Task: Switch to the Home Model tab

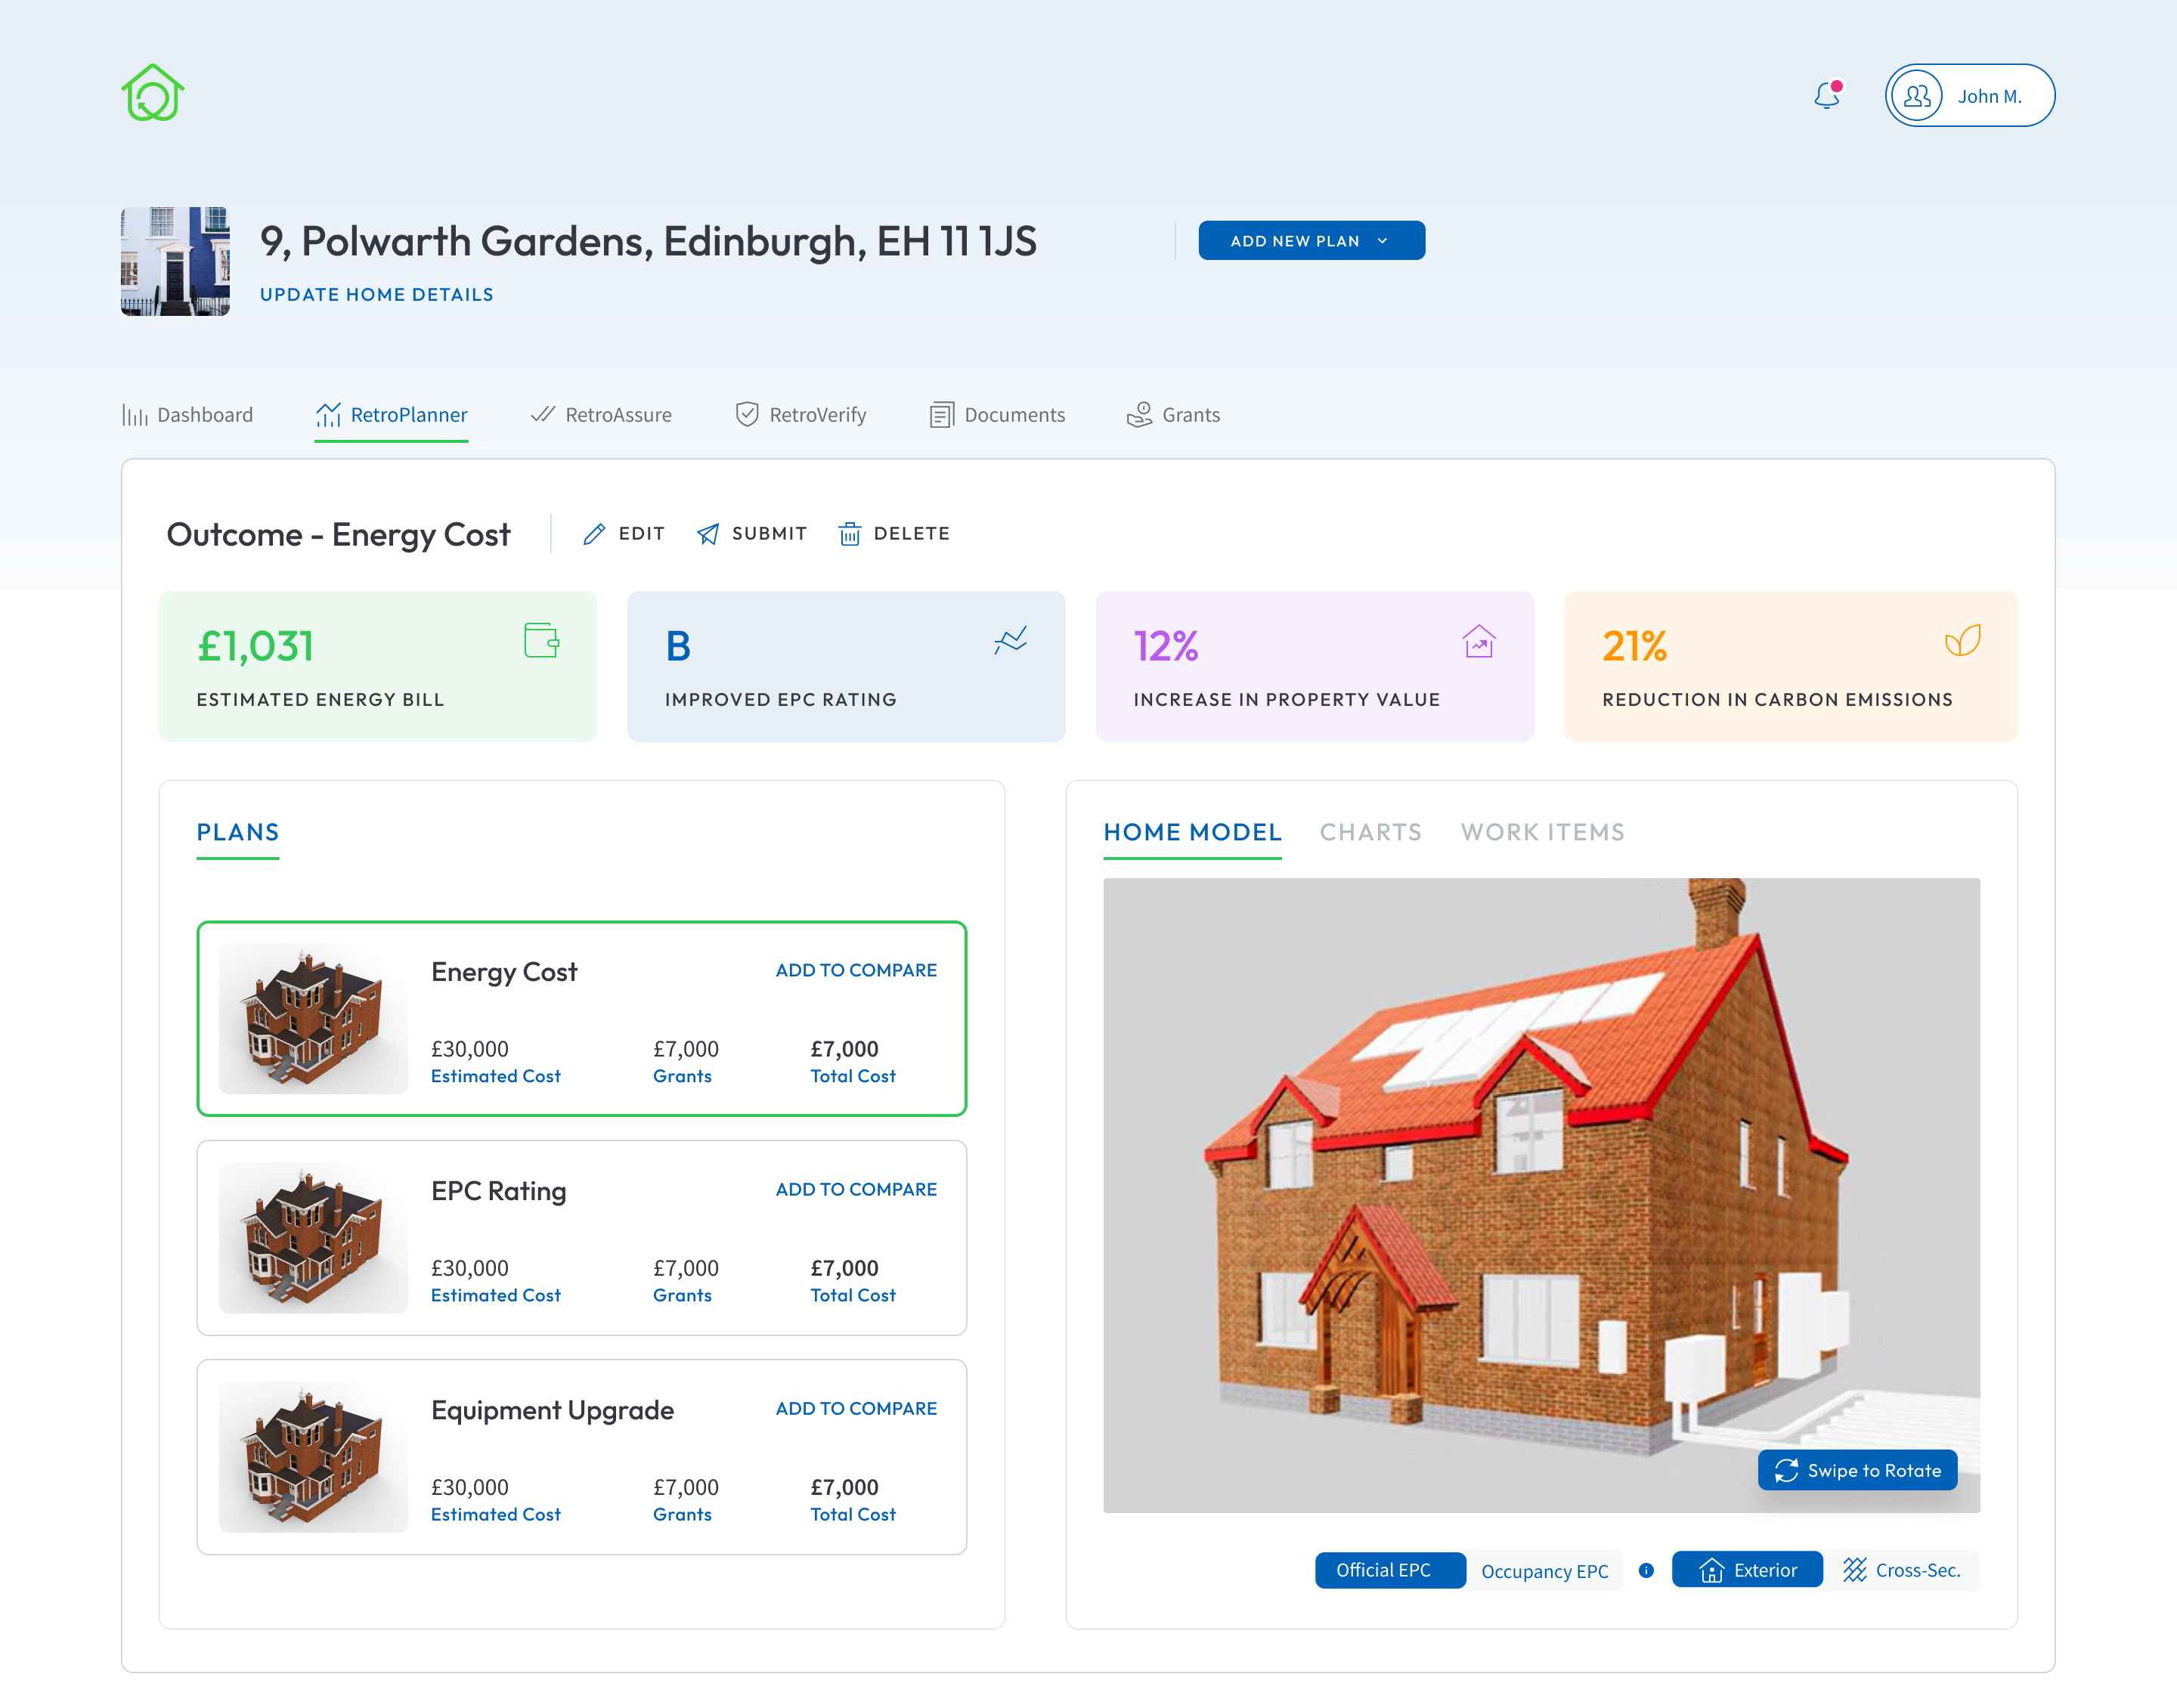Action: click(x=1192, y=832)
